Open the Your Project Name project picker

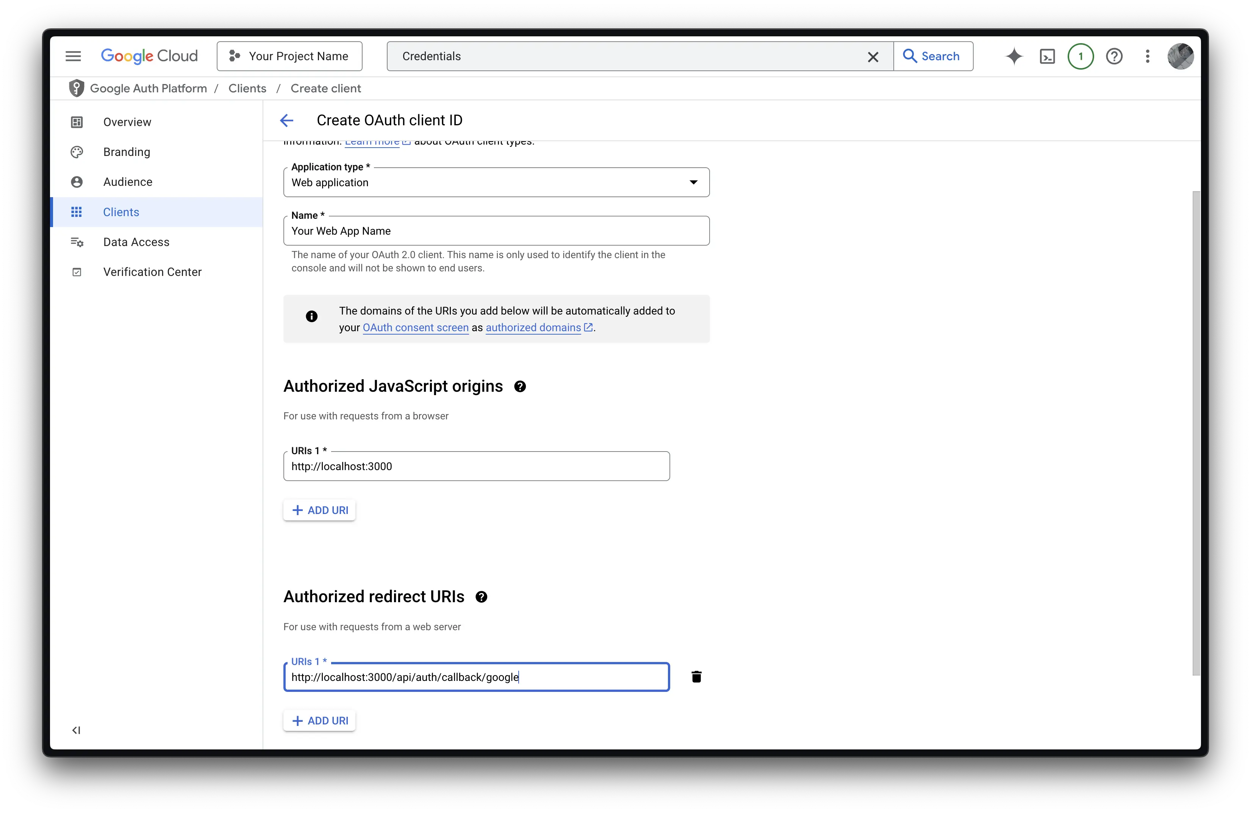[289, 56]
